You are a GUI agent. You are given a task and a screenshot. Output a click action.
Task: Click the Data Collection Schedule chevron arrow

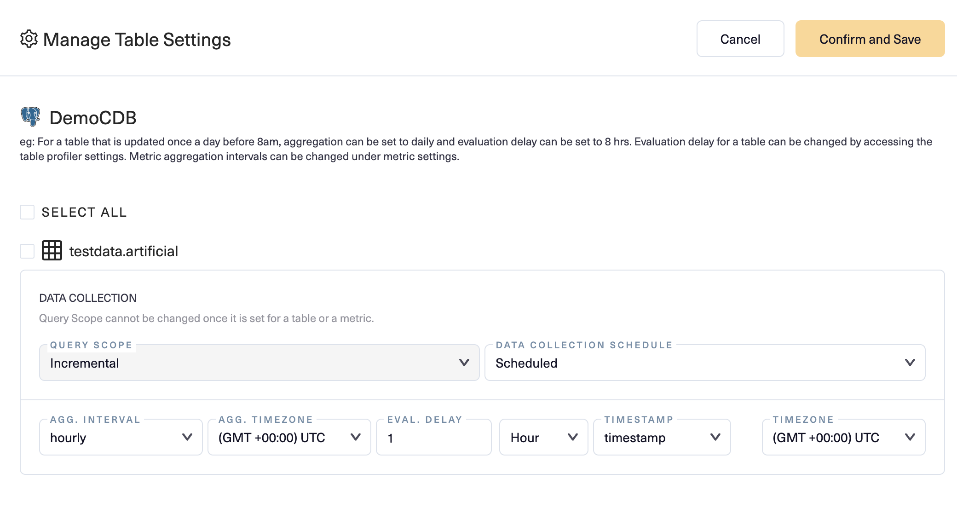pyautogui.click(x=910, y=363)
